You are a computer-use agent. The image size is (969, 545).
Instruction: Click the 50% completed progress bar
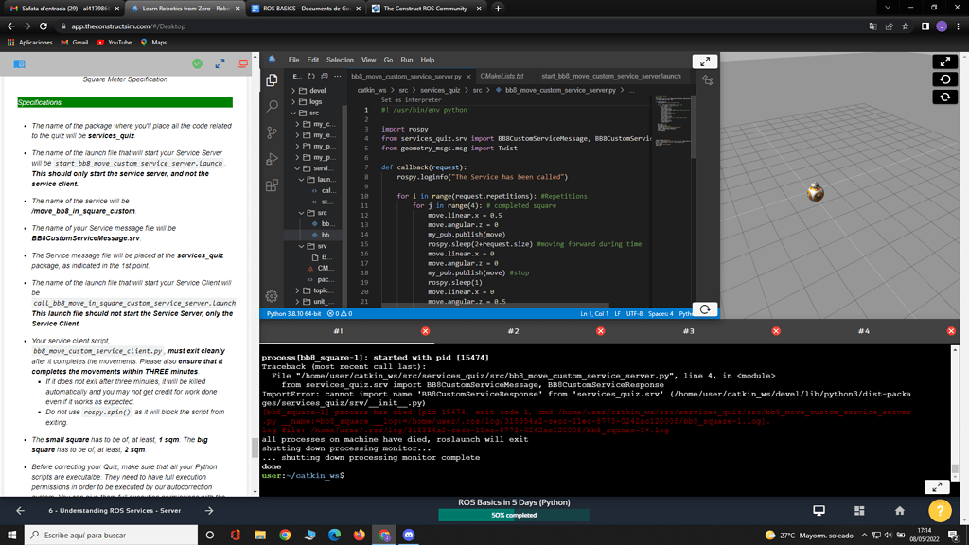(x=514, y=516)
